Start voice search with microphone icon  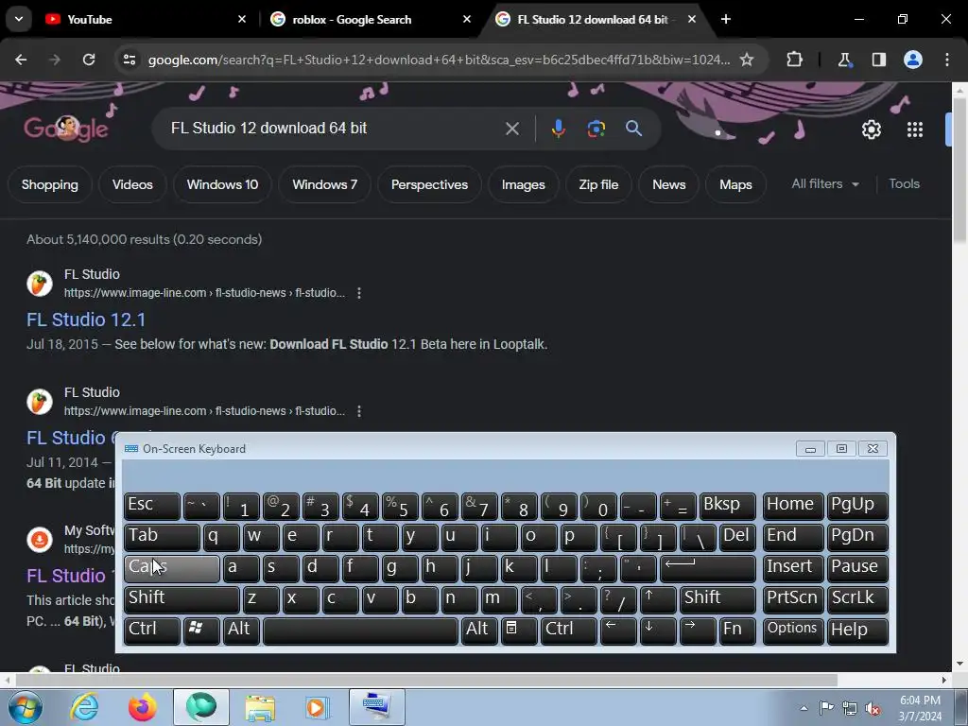[x=558, y=129]
